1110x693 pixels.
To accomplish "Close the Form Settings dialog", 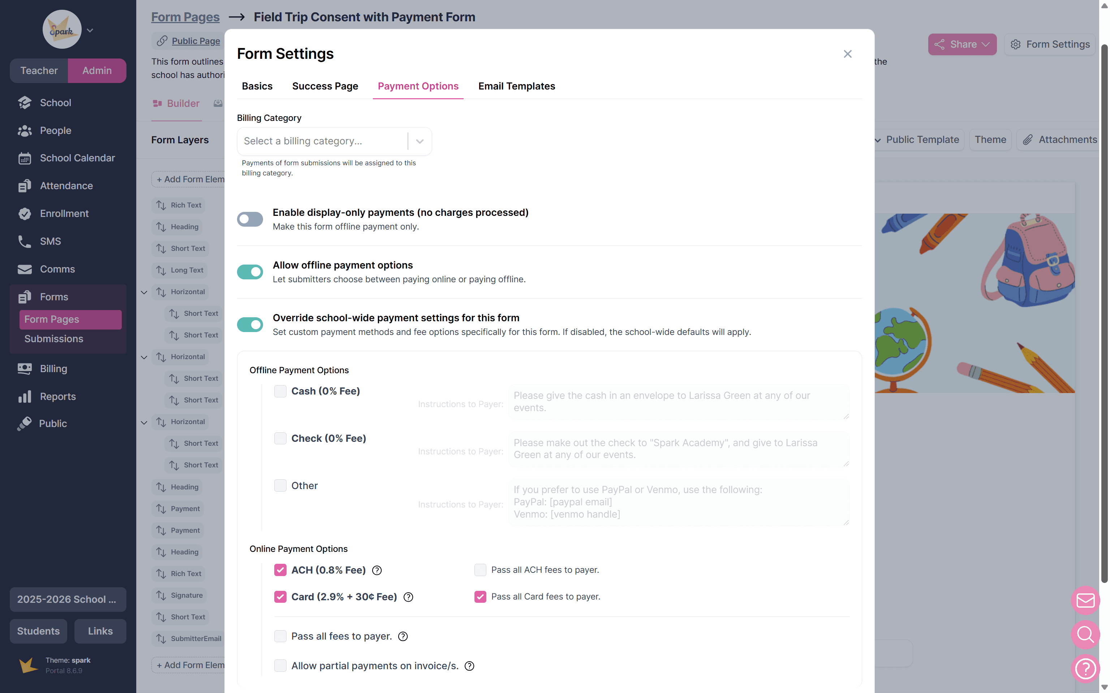I will (848, 54).
